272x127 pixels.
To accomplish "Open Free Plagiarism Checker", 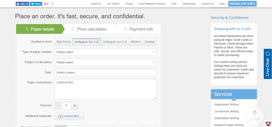I will pos(152,4).
